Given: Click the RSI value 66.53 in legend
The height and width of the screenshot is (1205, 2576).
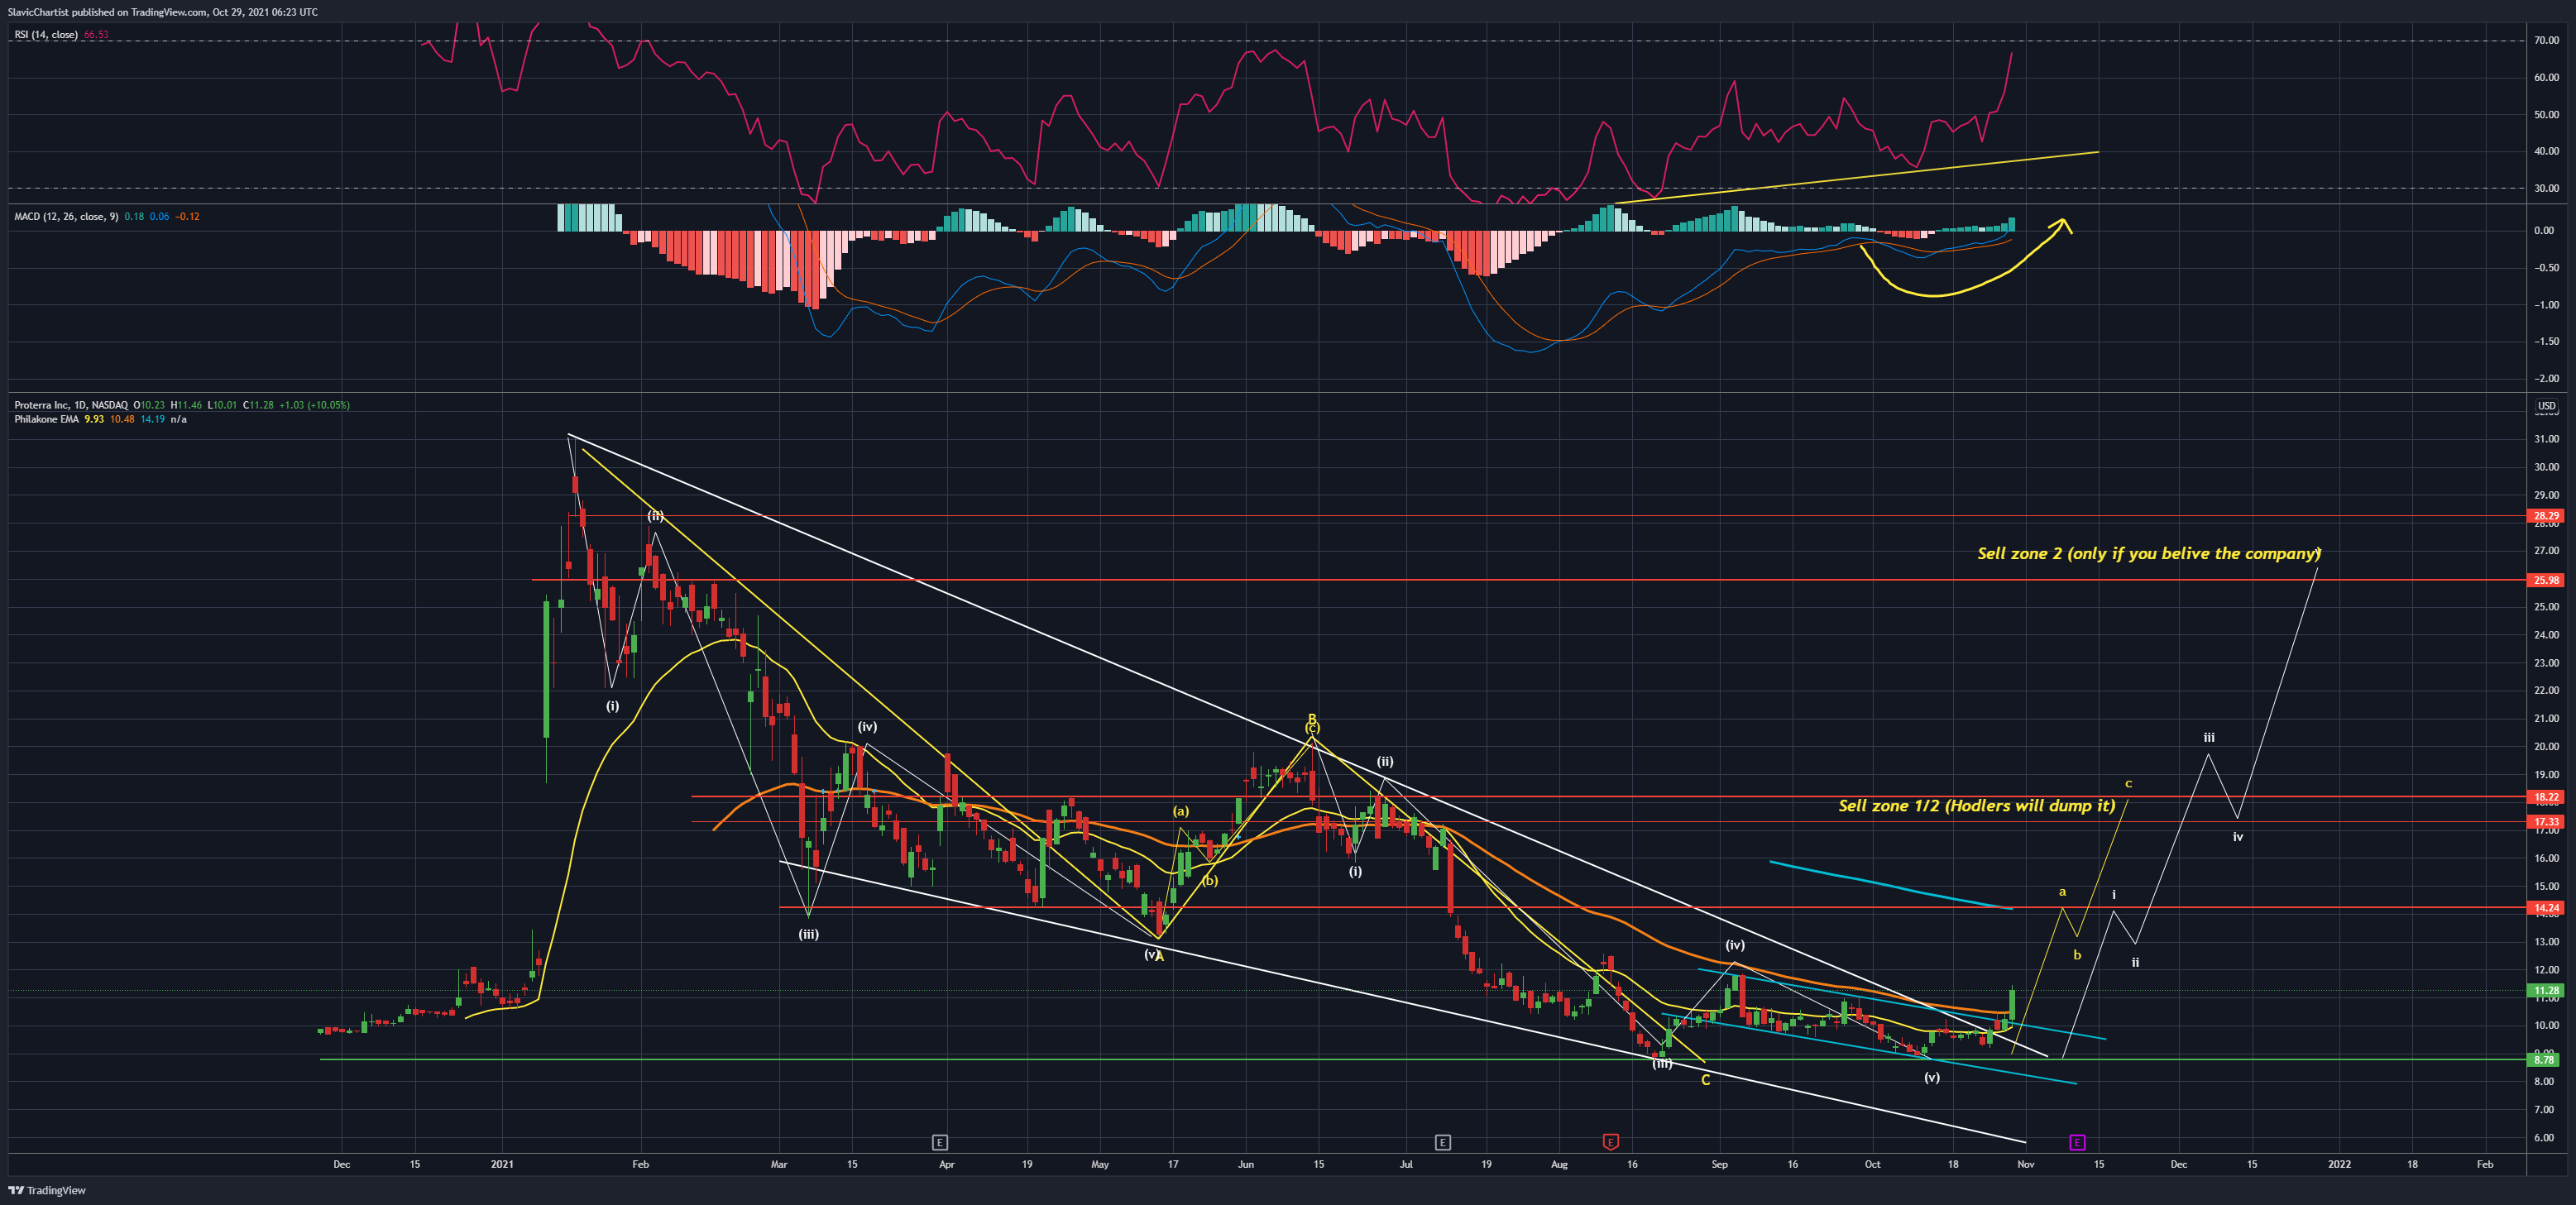Looking at the screenshot, I should pos(96,35).
